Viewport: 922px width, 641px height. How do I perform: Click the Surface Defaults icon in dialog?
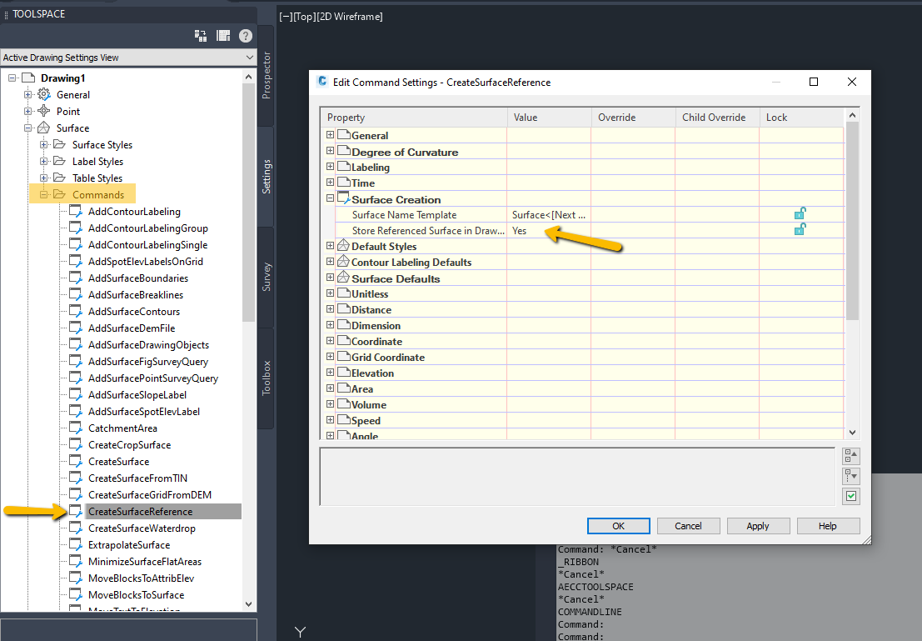pos(343,278)
